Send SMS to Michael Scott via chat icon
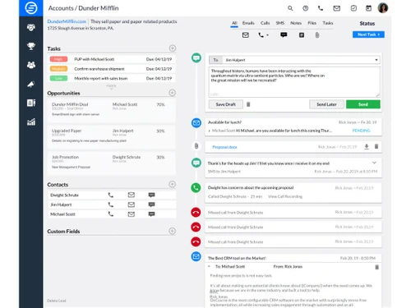The width and height of the screenshot is (411, 308). click(x=151, y=214)
